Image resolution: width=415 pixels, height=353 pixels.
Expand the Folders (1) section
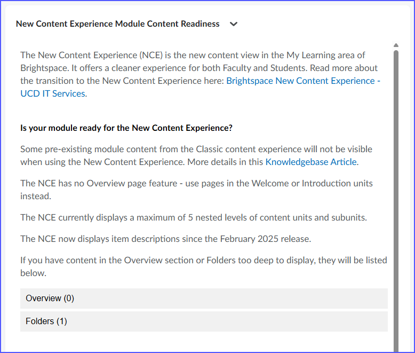click(x=204, y=321)
